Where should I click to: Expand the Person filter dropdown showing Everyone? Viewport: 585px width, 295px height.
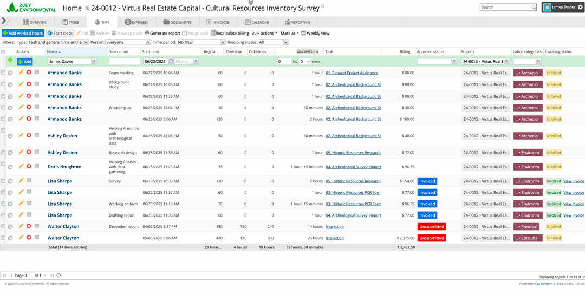tap(127, 42)
